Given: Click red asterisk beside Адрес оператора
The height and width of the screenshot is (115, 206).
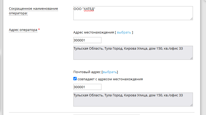Looking at the screenshot, I should click(39, 30).
